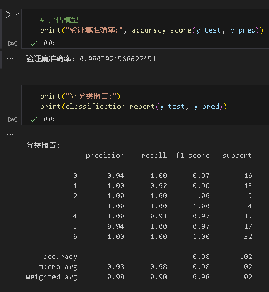Open run options dropdown arrow
The height and width of the screenshot is (292, 269).
tap(17, 14)
